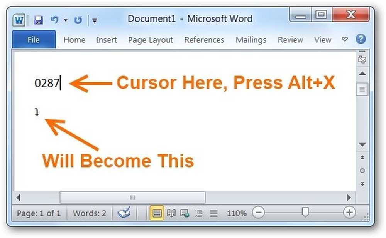
Task: Click the Word application icon in title bar
Action: pos(19,20)
